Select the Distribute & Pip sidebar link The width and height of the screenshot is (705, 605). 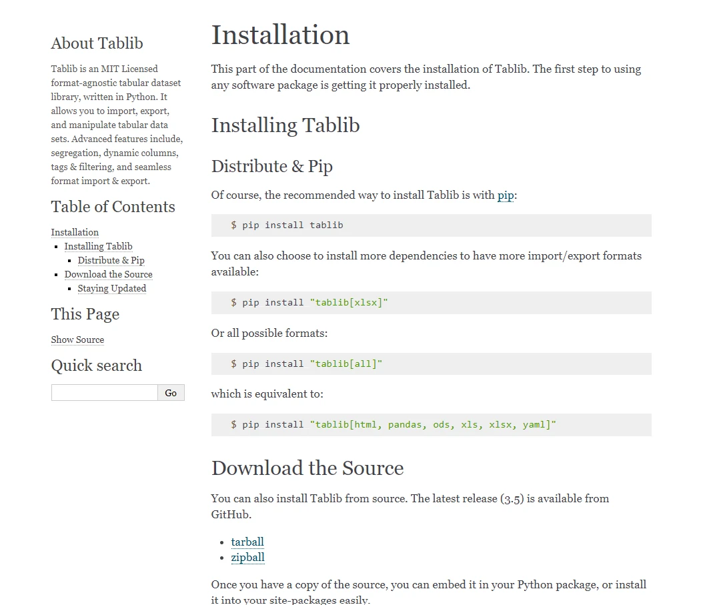pos(111,260)
